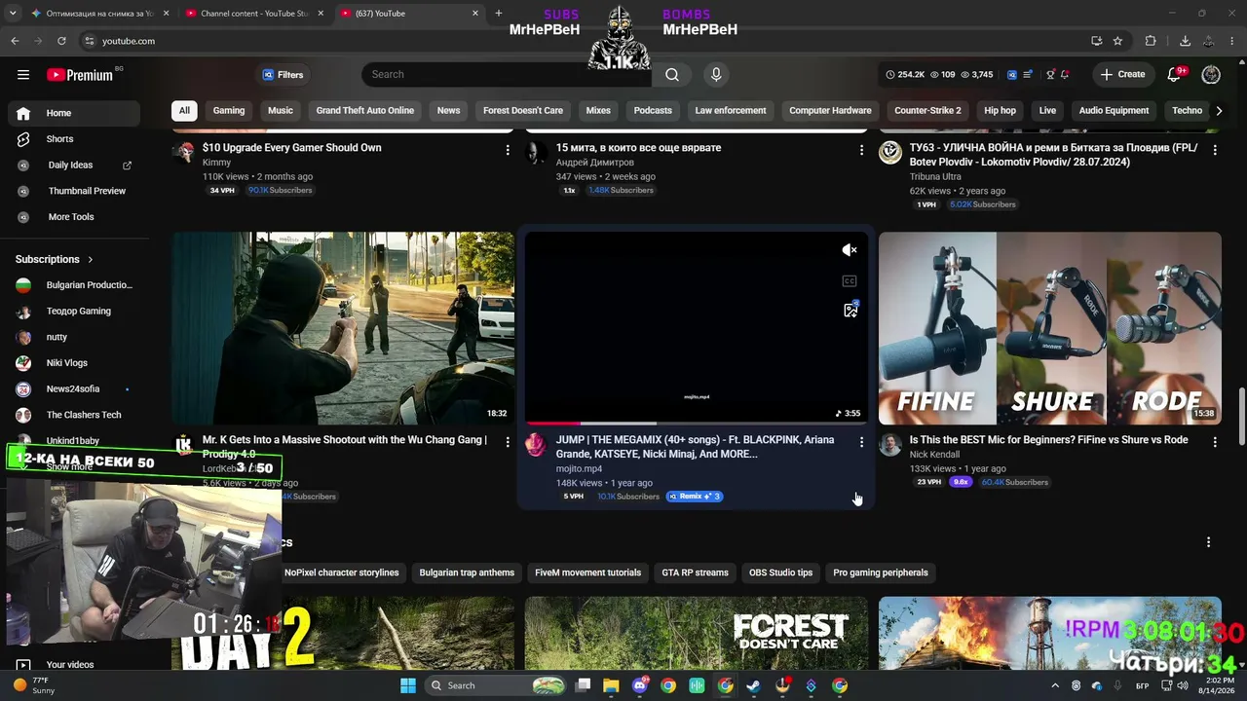Image resolution: width=1247 pixels, height=701 pixels.
Task: Open Nick Kendall channel link
Action: (x=934, y=455)
